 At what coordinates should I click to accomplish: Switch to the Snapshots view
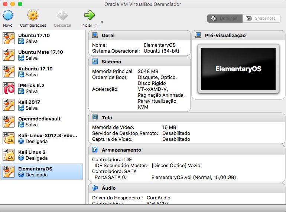(x=261, y=19)
